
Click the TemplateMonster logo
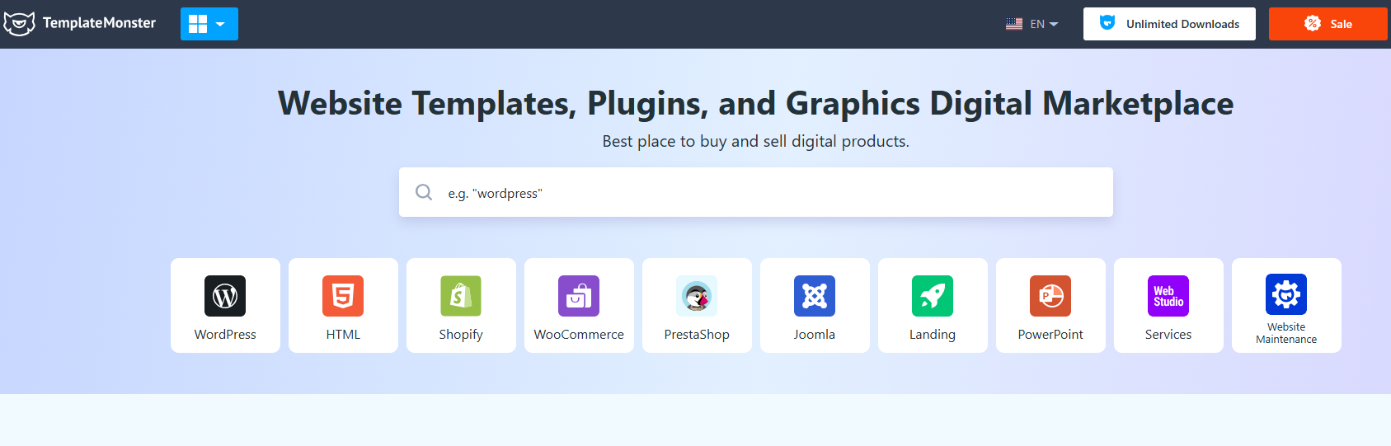(79, 23)
